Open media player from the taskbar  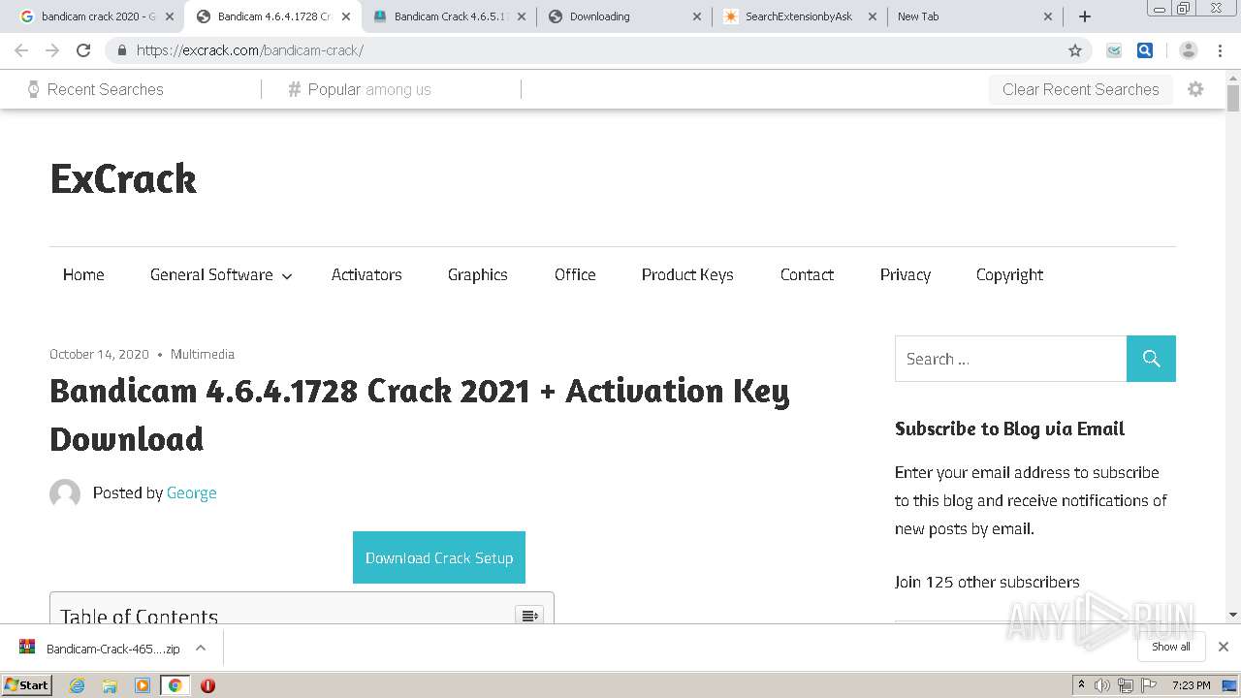[x=143, y=685]
